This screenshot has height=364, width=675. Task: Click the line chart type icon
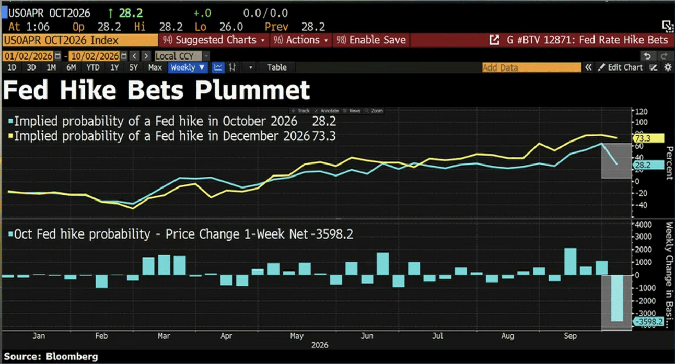(x=218, y=67)
